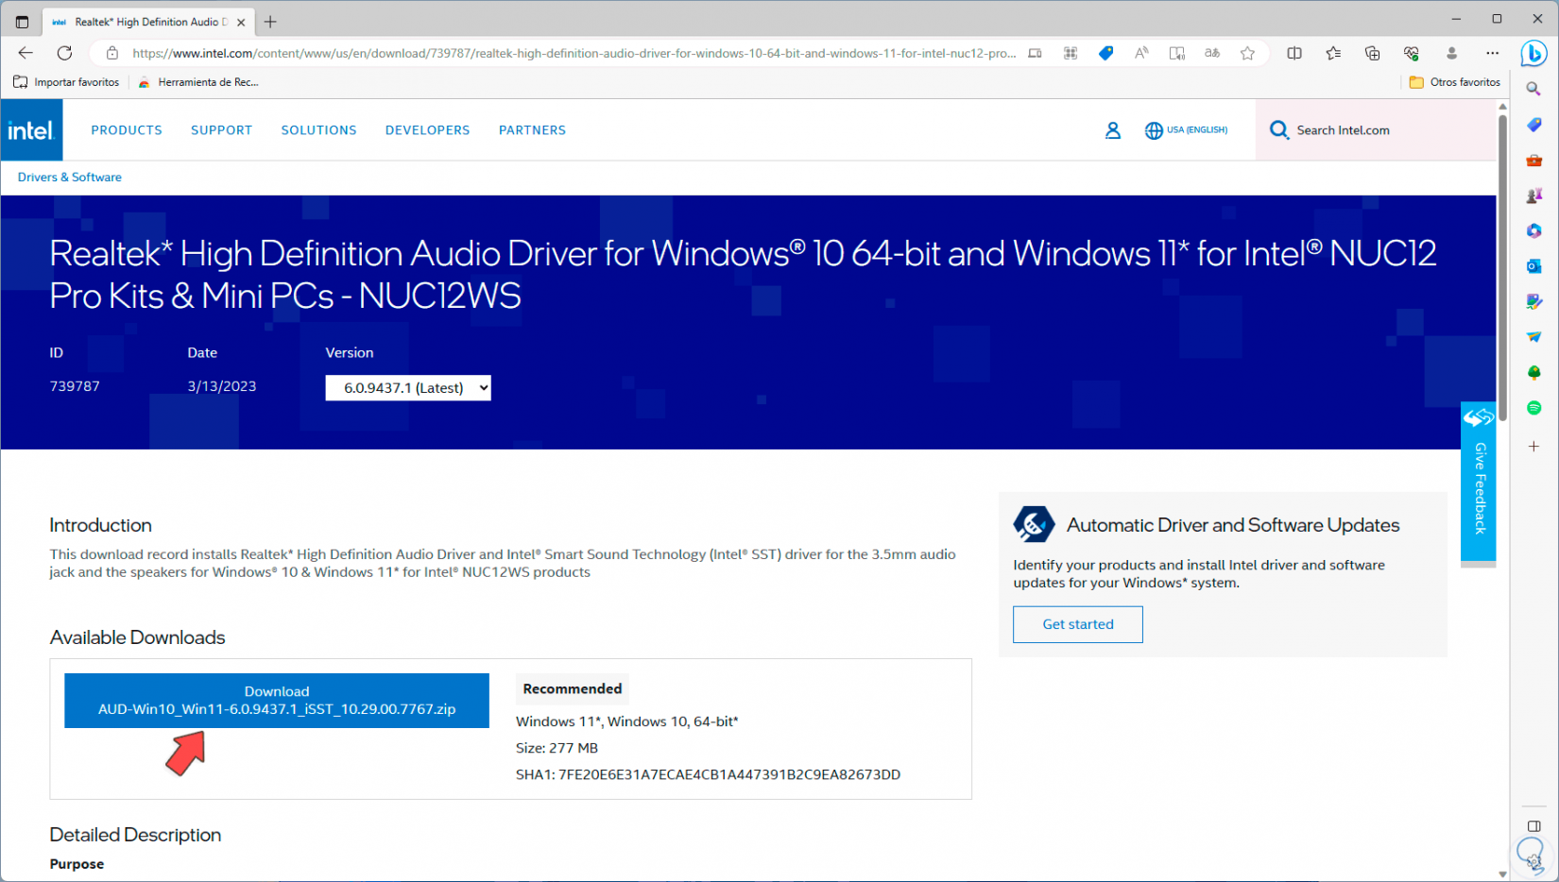Click the scrollbar down arrow
1559x882 pixels.
tap(1502, 874)
